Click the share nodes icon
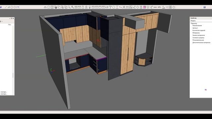 tap(134, 7)
